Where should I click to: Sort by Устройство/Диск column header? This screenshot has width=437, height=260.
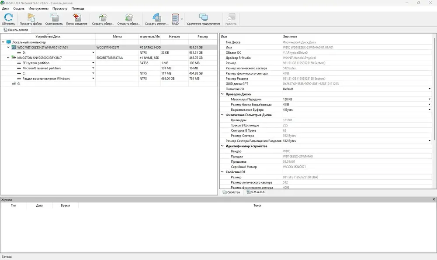(48, 37)
